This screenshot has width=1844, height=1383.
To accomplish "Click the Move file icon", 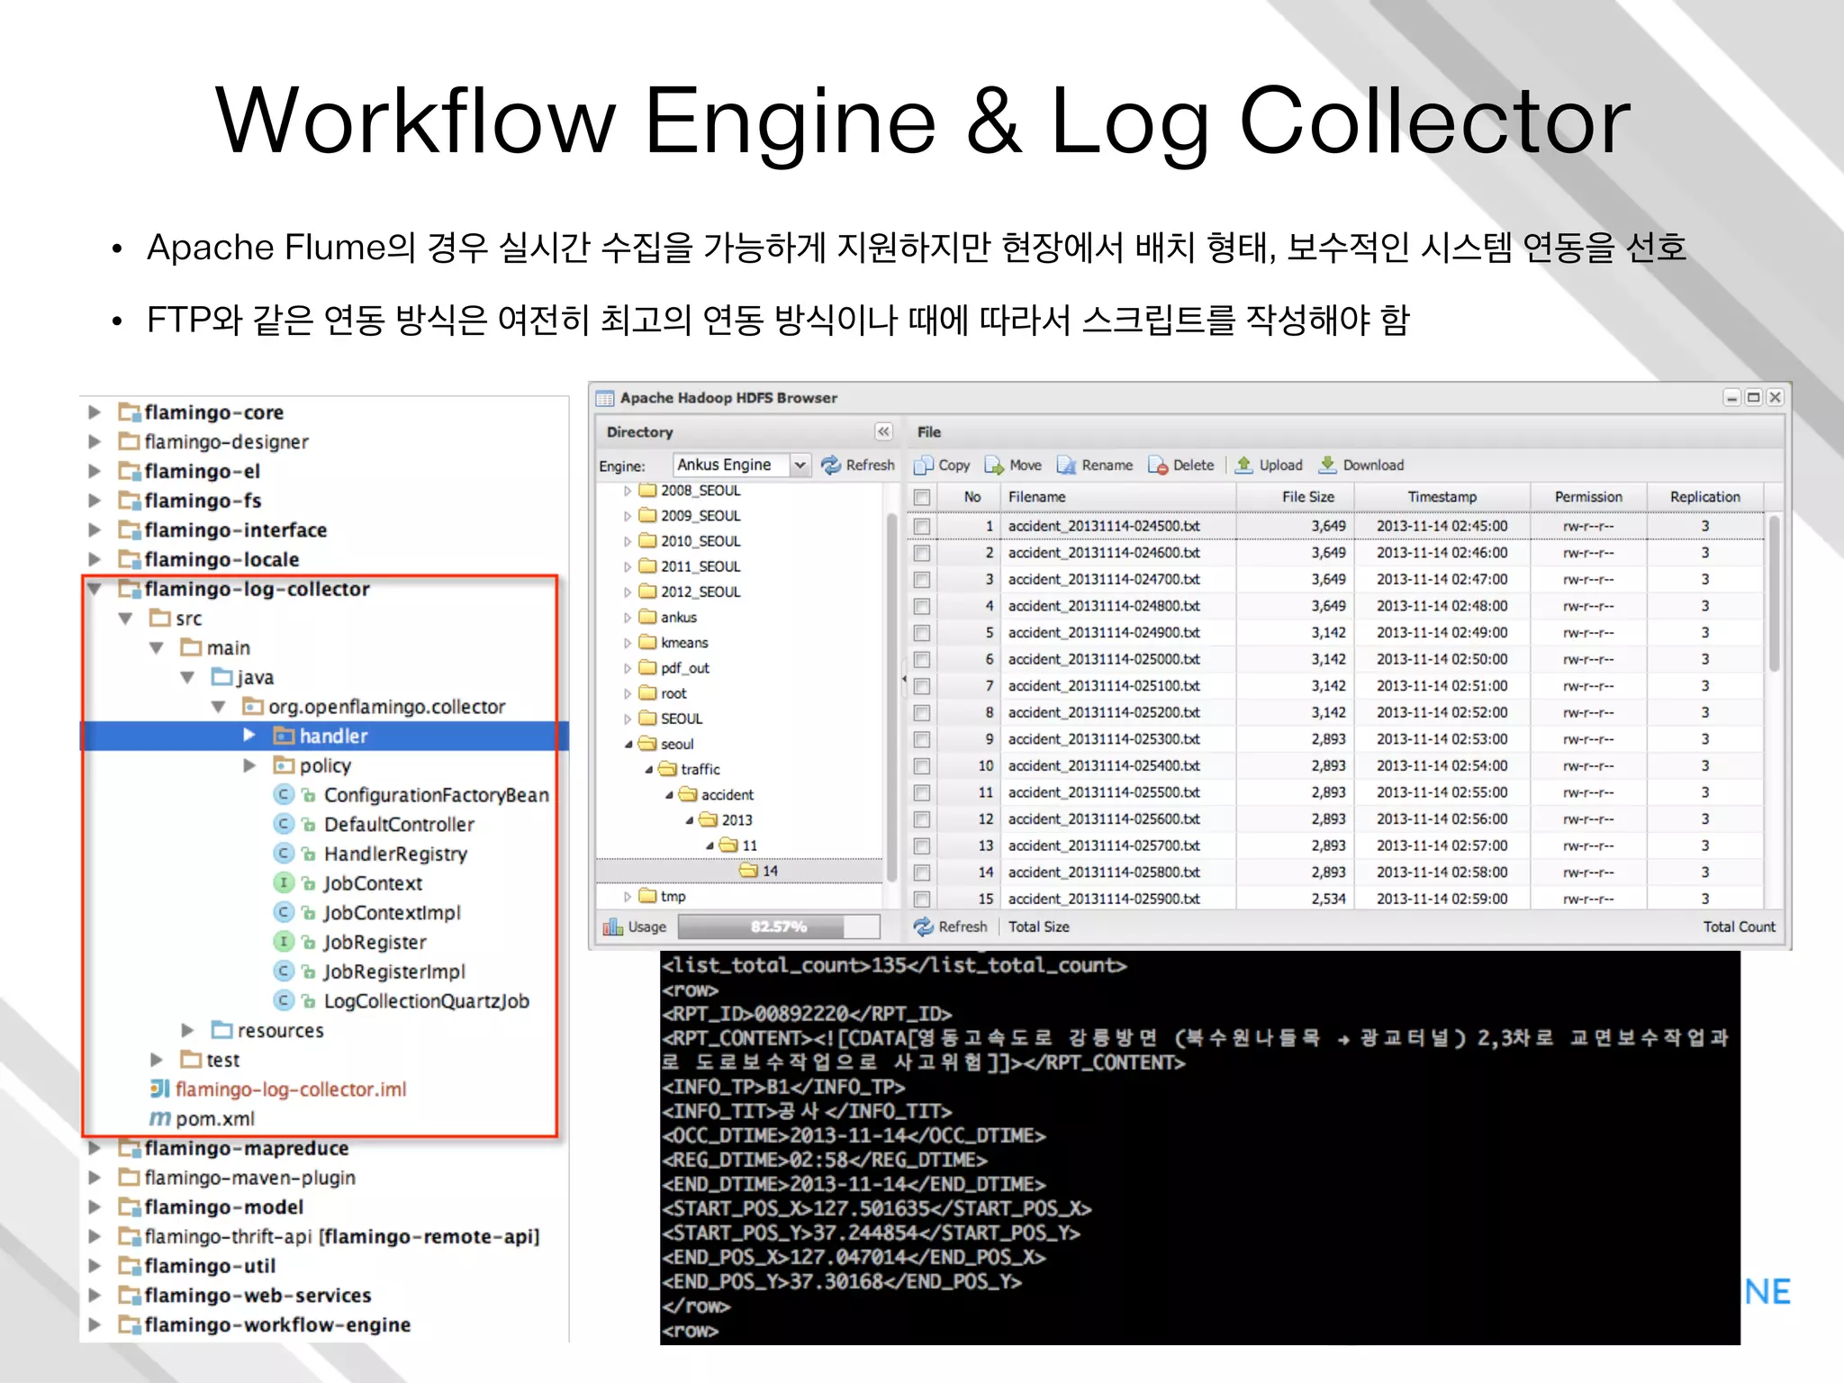I will pos(994,466).
